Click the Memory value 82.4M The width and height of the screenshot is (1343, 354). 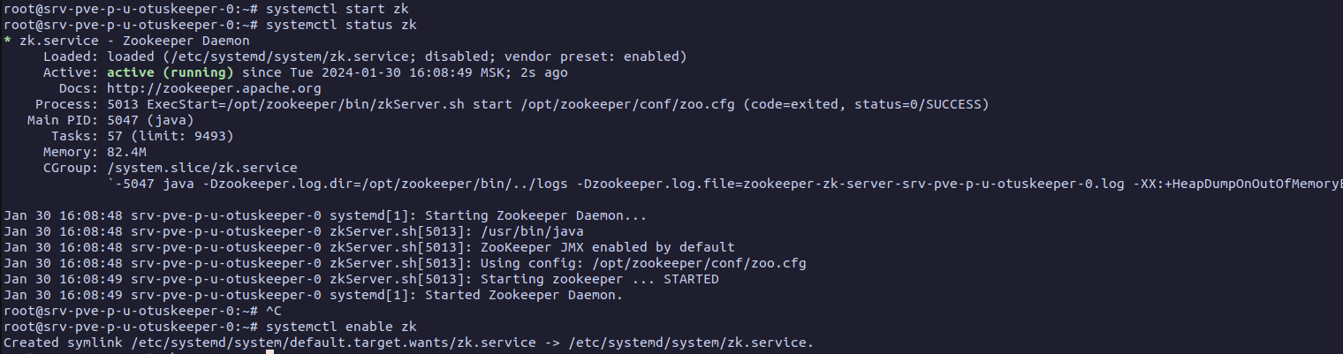[x=129, y=152]
